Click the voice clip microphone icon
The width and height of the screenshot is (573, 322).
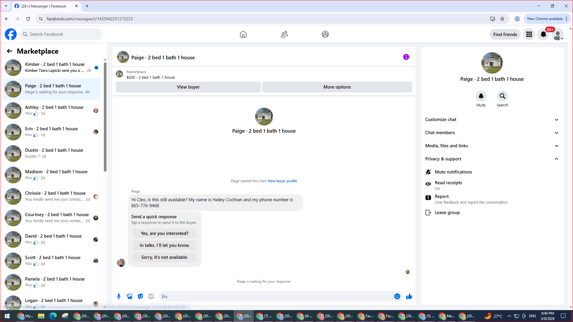click(x=119, y=296)
